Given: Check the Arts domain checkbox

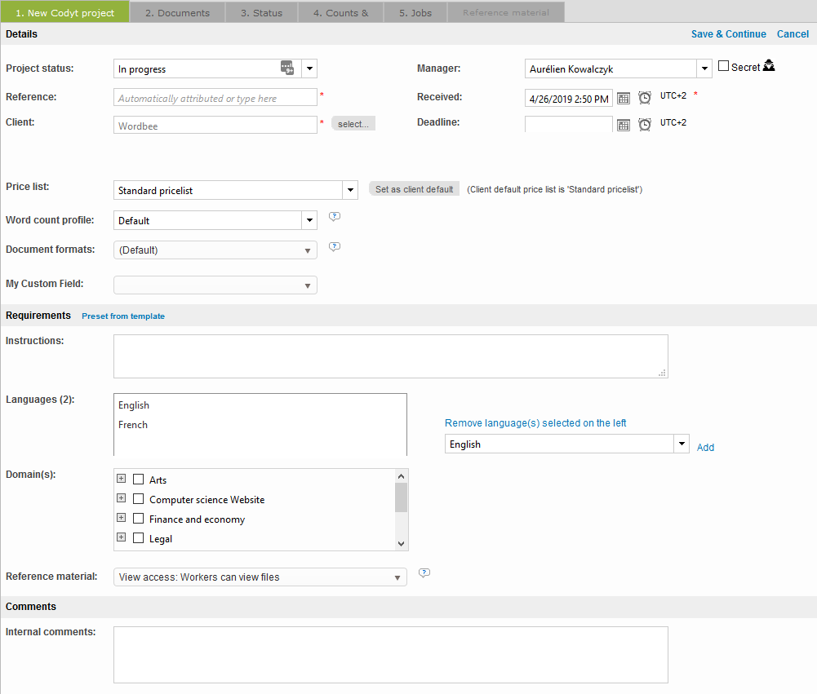Looking at the screenshot, I should pos(138,480).
